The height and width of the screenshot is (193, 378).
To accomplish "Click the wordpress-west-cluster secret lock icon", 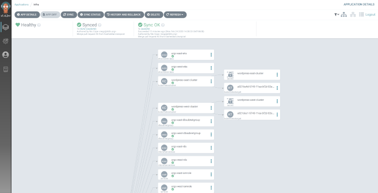I will [x=230, y=101].
